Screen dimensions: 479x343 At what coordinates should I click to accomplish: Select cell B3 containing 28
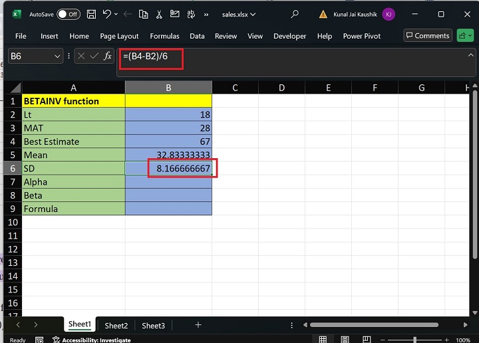tap(168, 128)
